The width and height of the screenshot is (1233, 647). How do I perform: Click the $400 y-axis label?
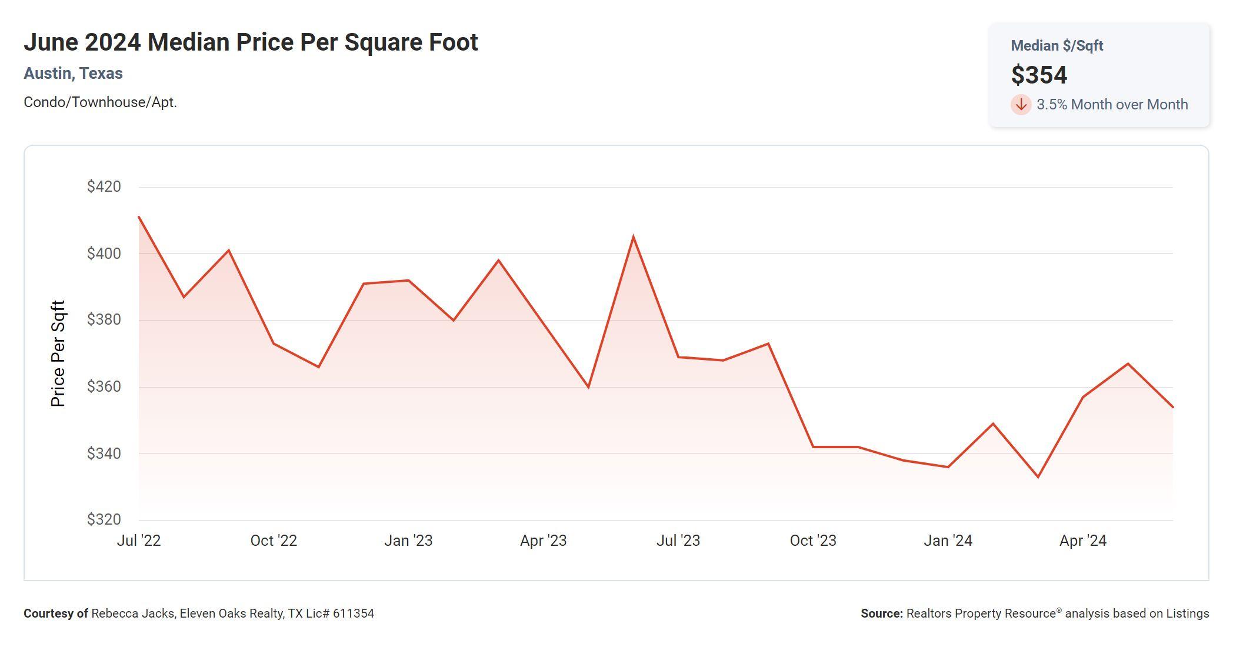pyautogui.click(x=104, y=254)
